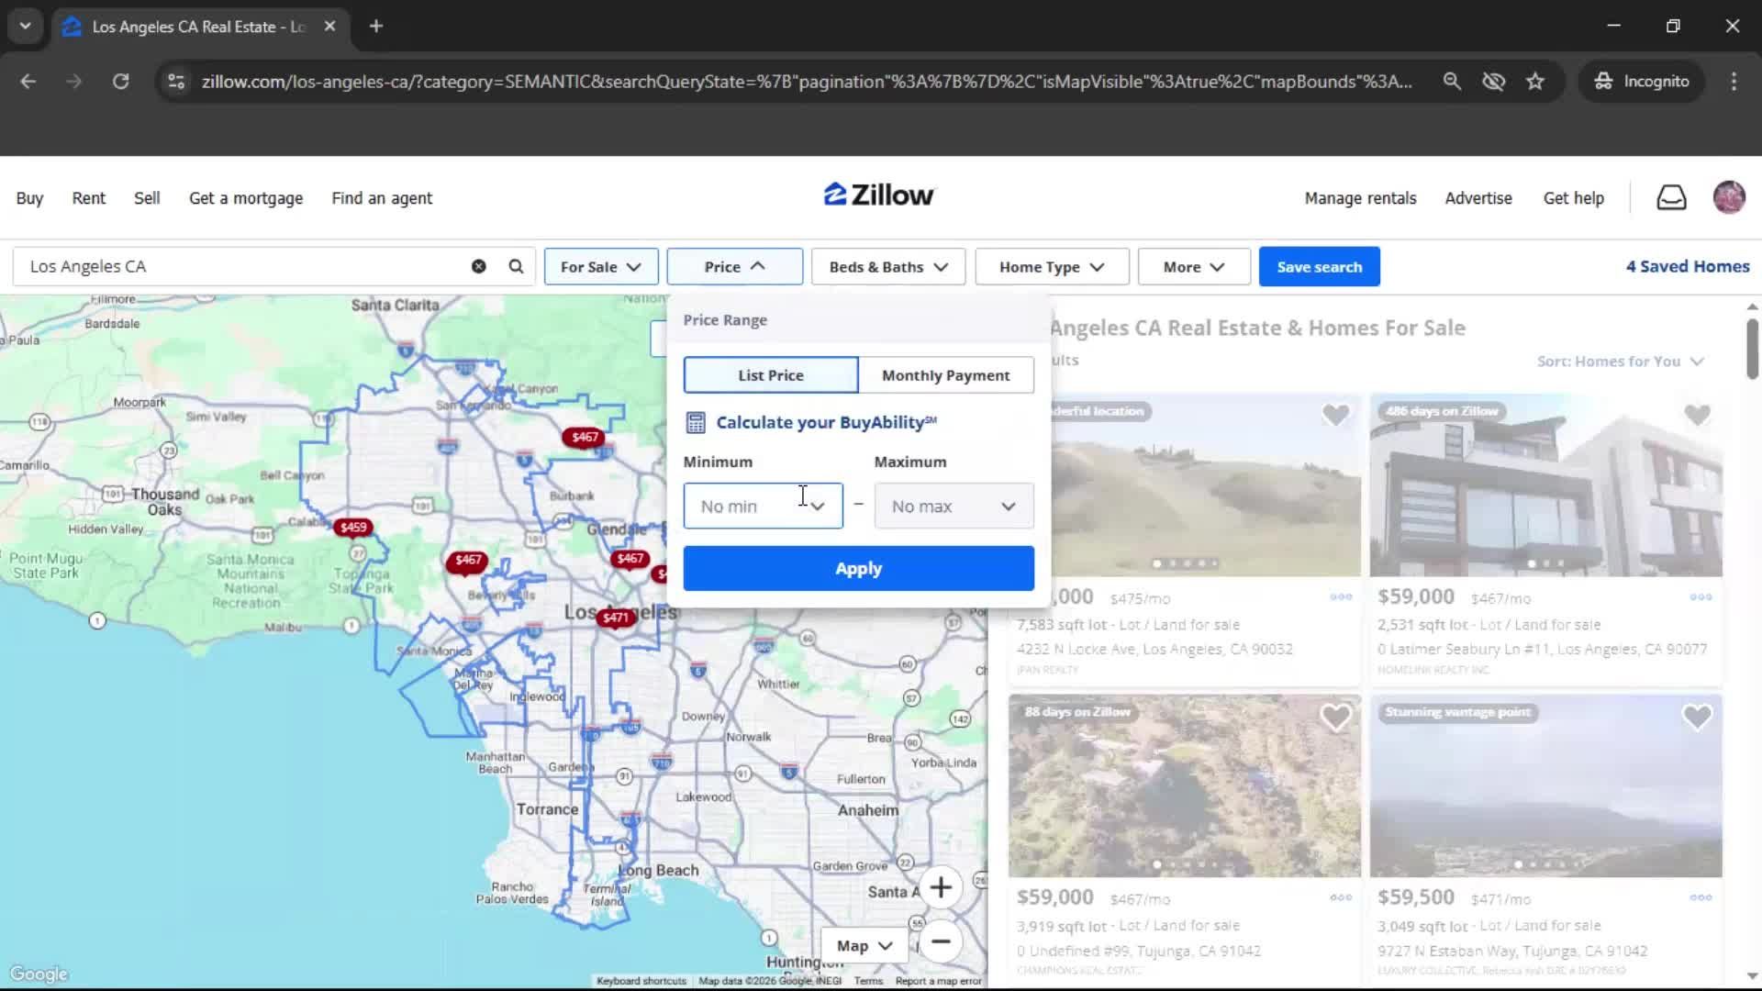Clear the Los Angeles CA search field
The image size is (1762, 991).
click(478, 266)
